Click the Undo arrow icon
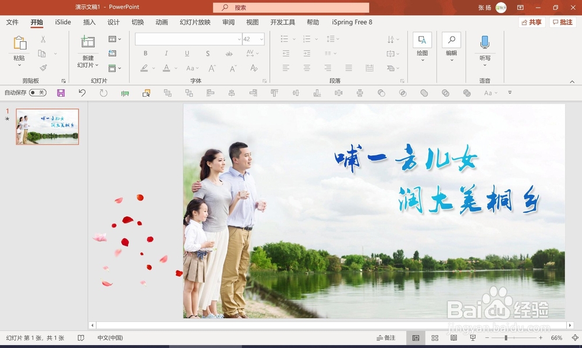Image resolution: width=582 pixels, height=348 pixels. click(82, 93)
